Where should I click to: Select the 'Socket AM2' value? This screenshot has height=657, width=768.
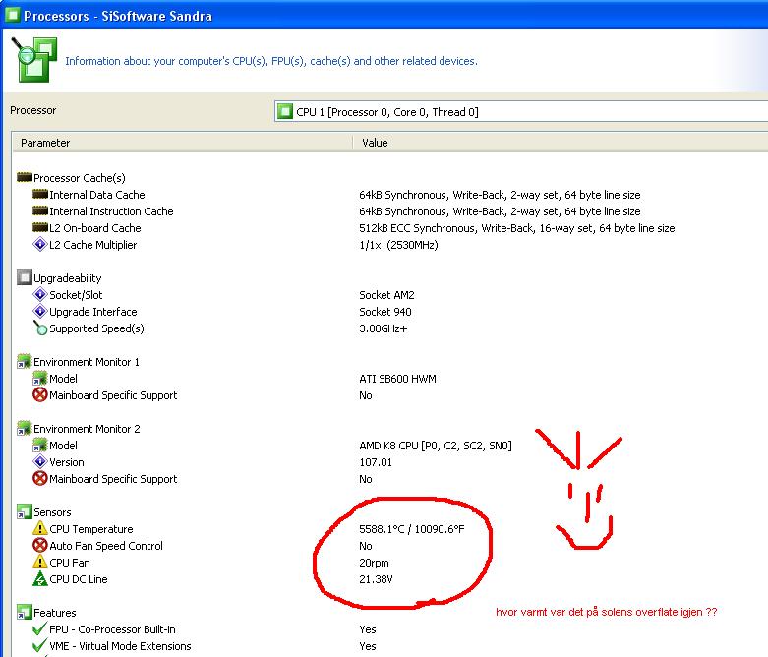click(386, 295)
